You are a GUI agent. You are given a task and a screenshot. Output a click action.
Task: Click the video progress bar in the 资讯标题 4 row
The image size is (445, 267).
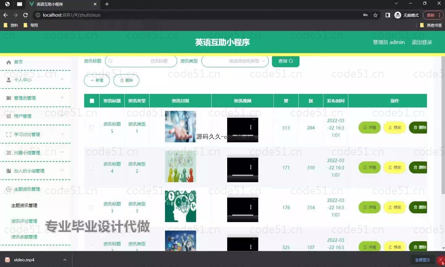[243, 175]
